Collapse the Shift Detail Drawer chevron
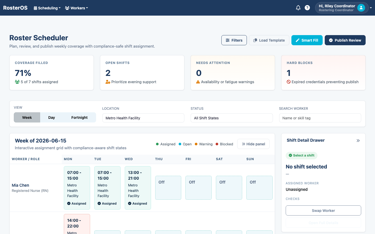Viewport: 375px width, 234px height. click(358, 141)
